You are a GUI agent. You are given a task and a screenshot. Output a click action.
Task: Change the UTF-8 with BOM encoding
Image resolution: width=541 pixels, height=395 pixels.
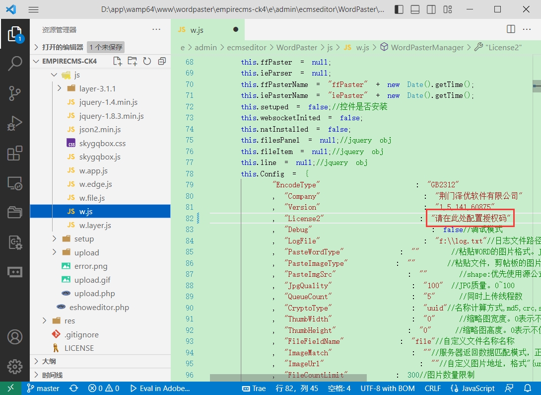(387, 389)
